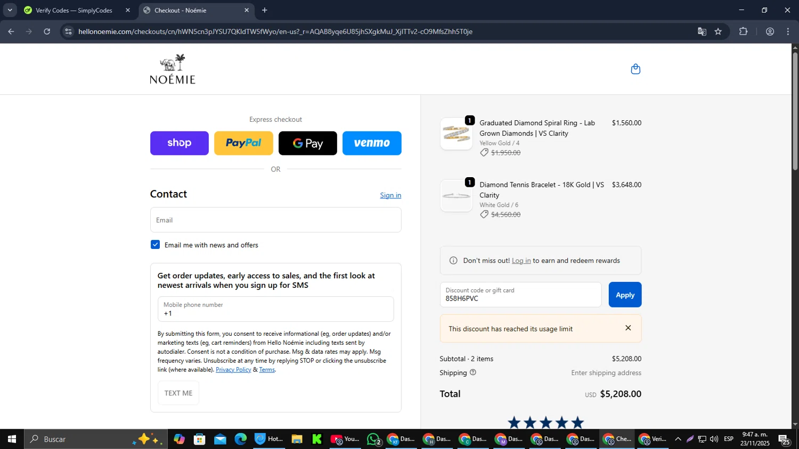
Task: Click the address bar URL
Action: click(x=275, y=31)
